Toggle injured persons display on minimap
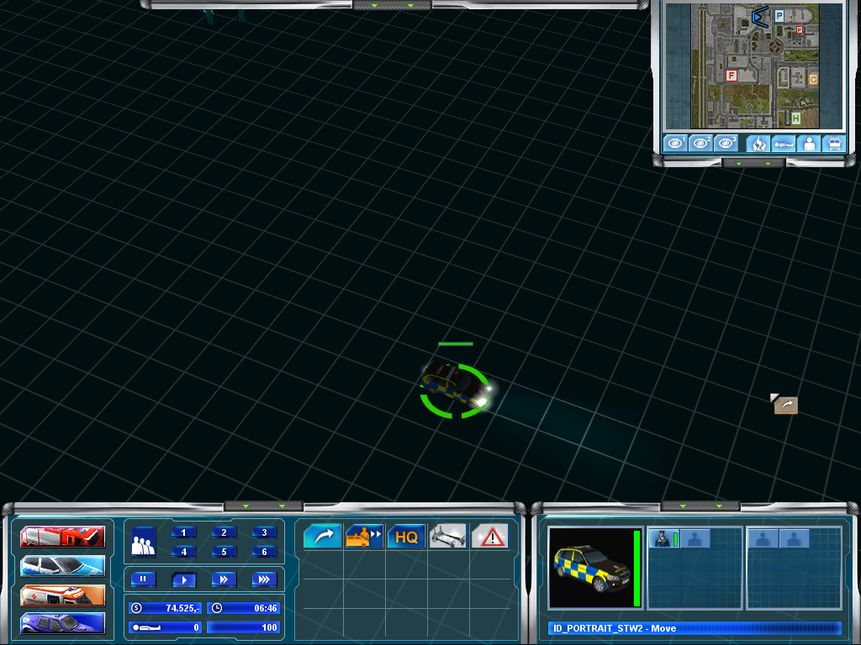This screenshot has height=645, width=861. 784,144
